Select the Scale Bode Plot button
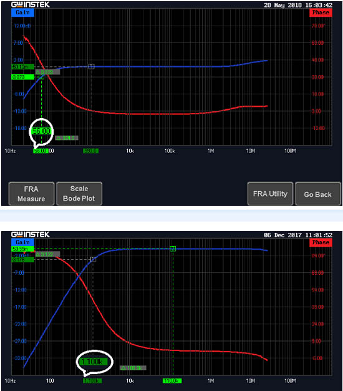This screenshot has width=343, height=391. click(79, 194)
